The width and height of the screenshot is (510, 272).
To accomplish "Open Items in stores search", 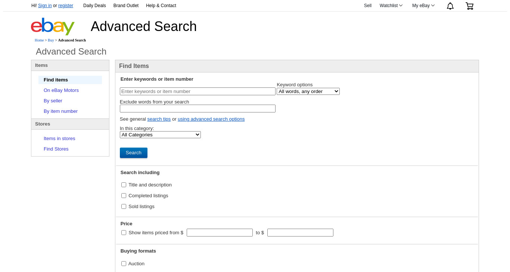I will 59,138.
